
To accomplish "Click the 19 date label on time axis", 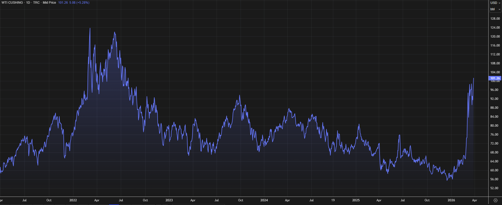I will pyautogui.click(x=333, y=200).
